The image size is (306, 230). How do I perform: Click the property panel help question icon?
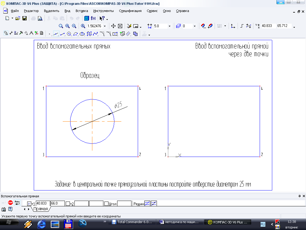[10, 209]
